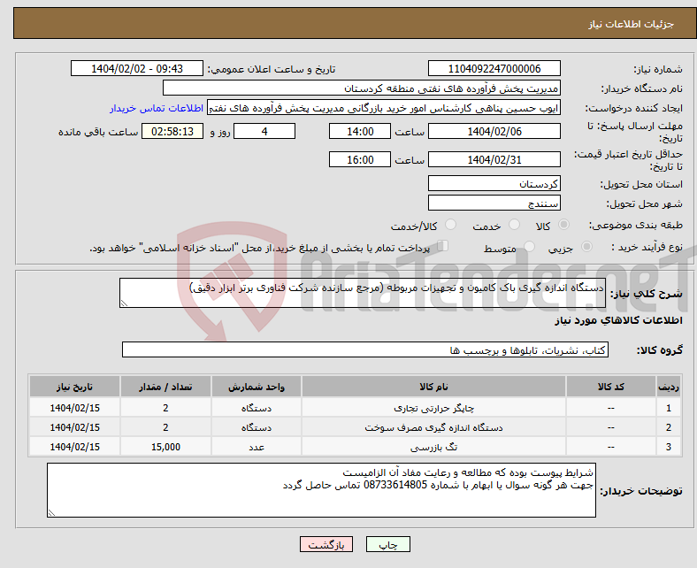Click the buyer organization name field
The image size is (697, 568).
[362, 88]
